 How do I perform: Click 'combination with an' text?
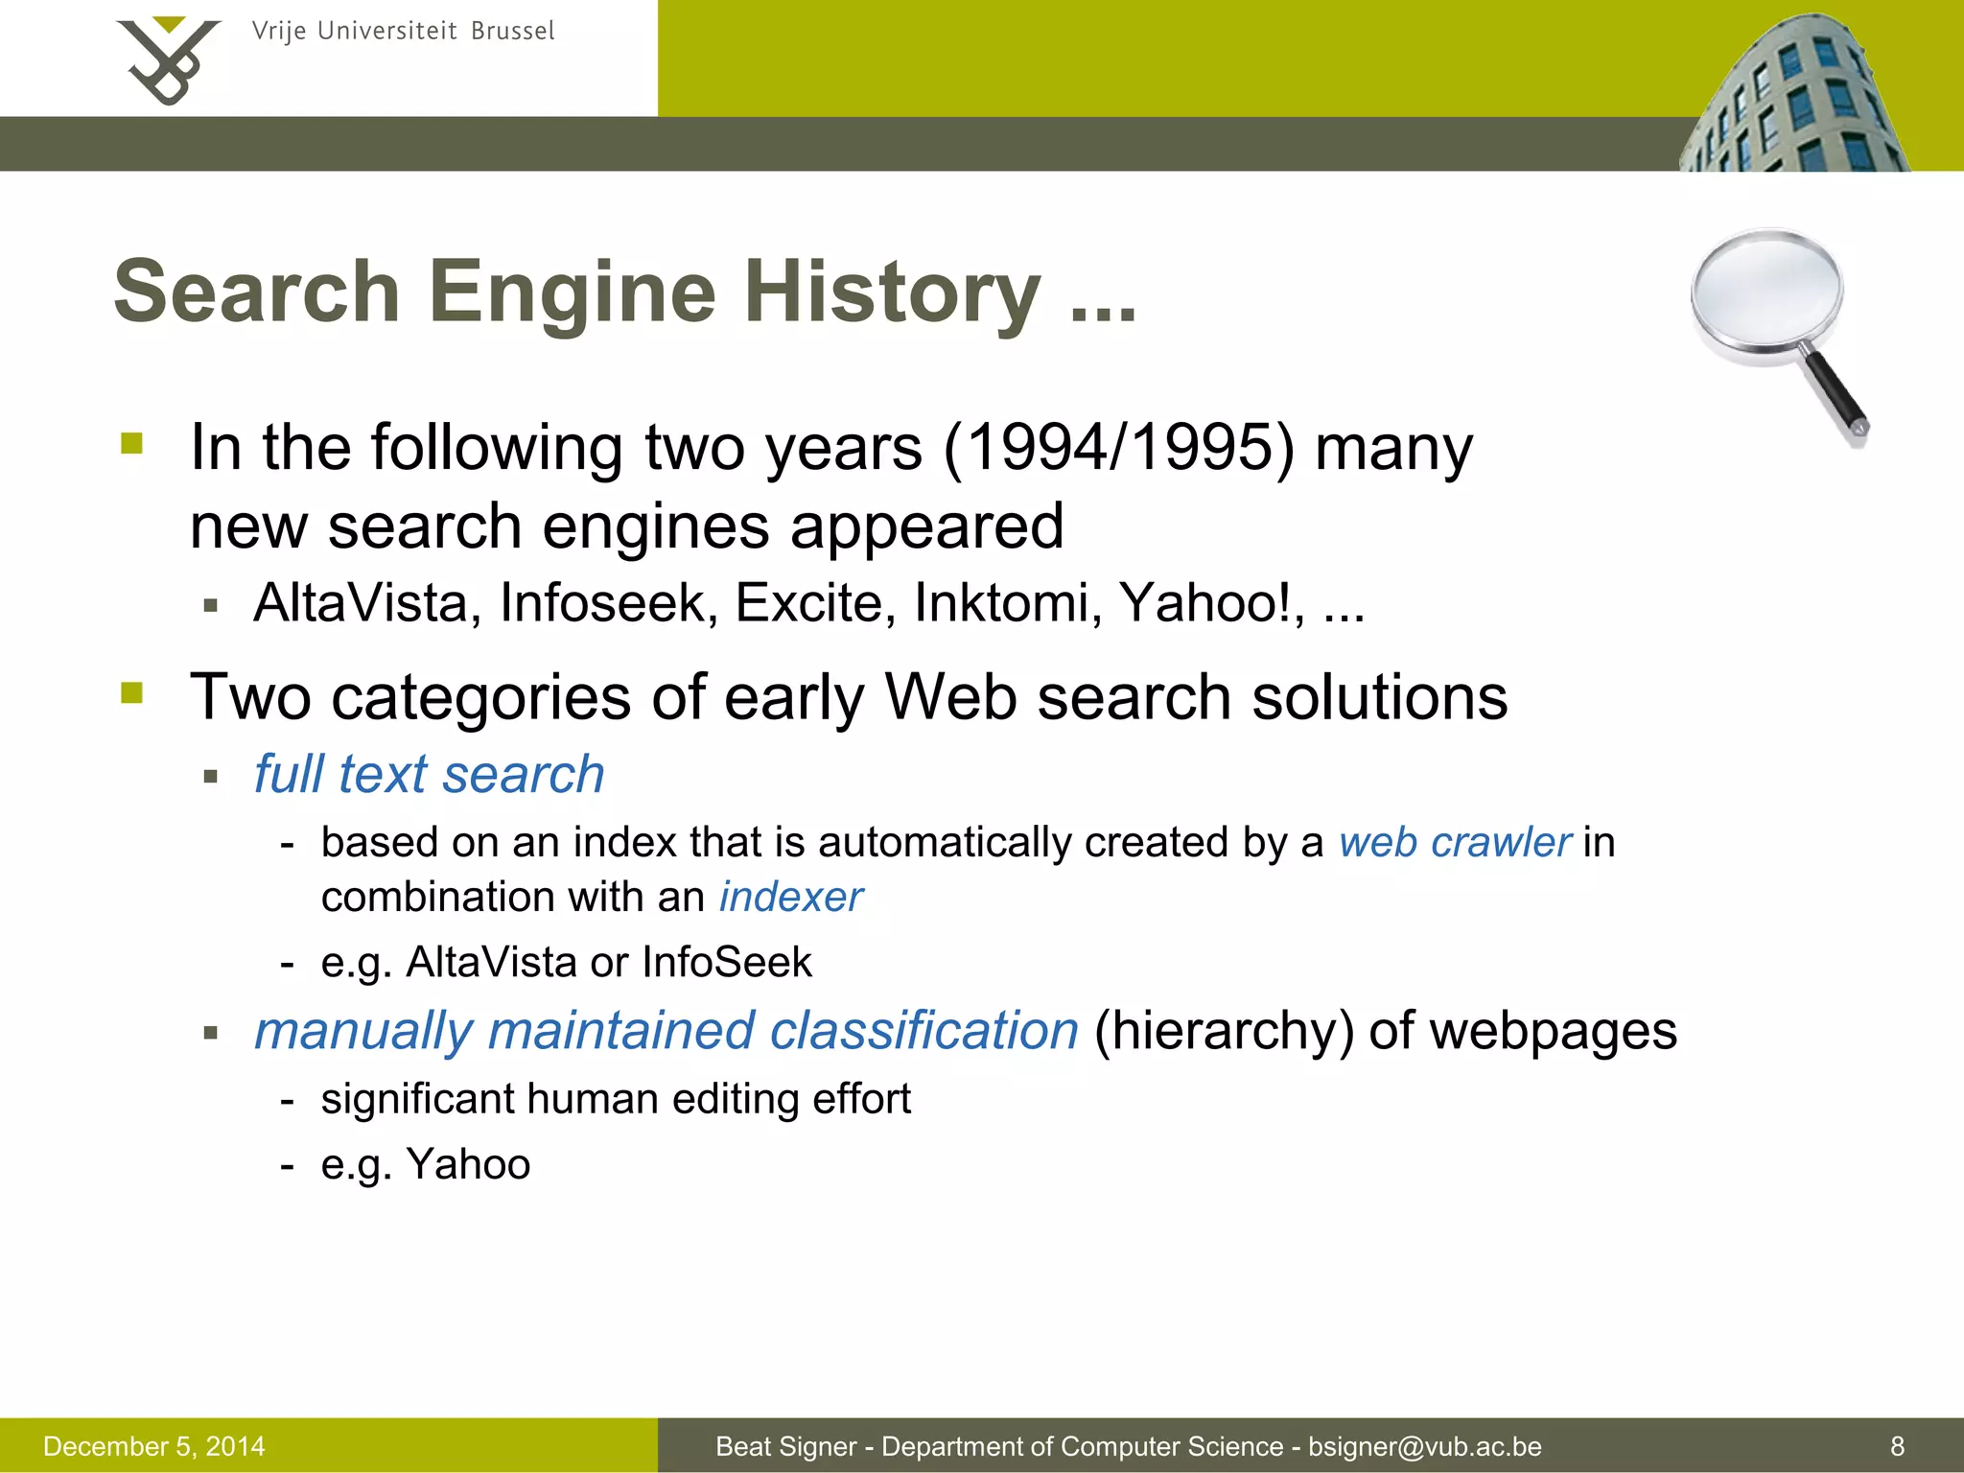pyautogui.click(x=513, y=897)
